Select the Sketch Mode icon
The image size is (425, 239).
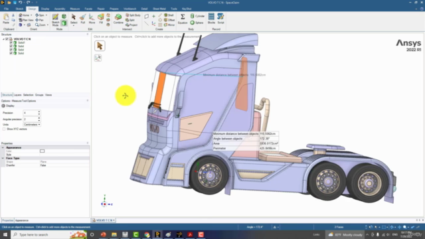(55, 20)
